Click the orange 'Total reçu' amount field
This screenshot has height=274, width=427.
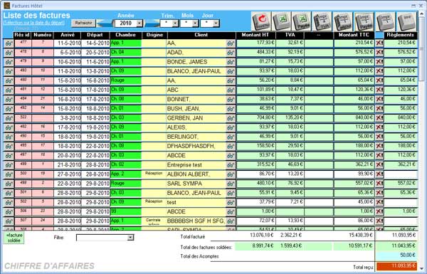pos(396,266)
